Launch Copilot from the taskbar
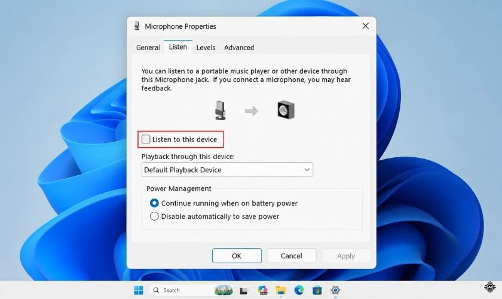The image size is (502, 299). point(262,291)
